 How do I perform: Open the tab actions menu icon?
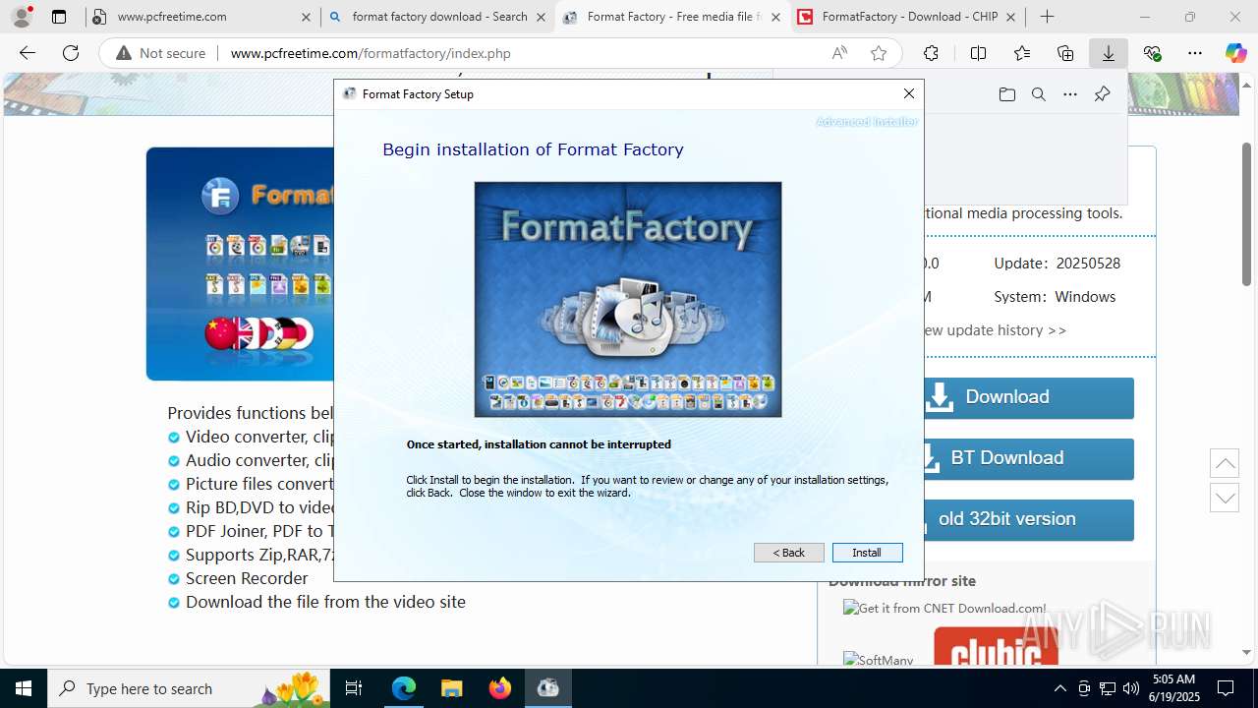click(x=59, y=16)
